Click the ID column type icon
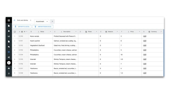This screenshot has height=97, width=173. point(22,32)
